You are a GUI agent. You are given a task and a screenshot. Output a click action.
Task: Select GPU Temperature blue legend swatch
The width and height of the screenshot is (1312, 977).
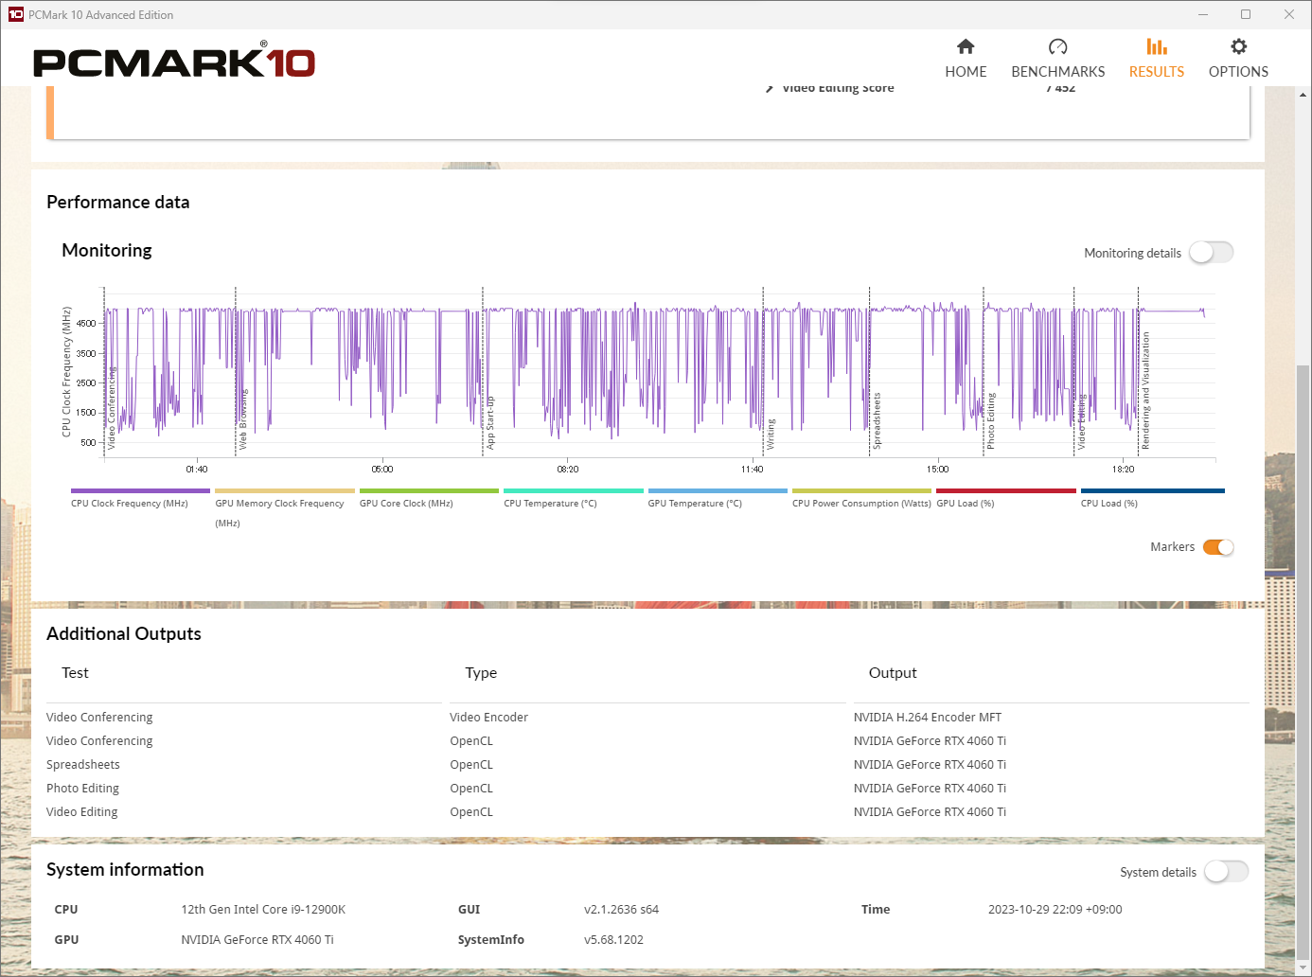click(718, 490)
